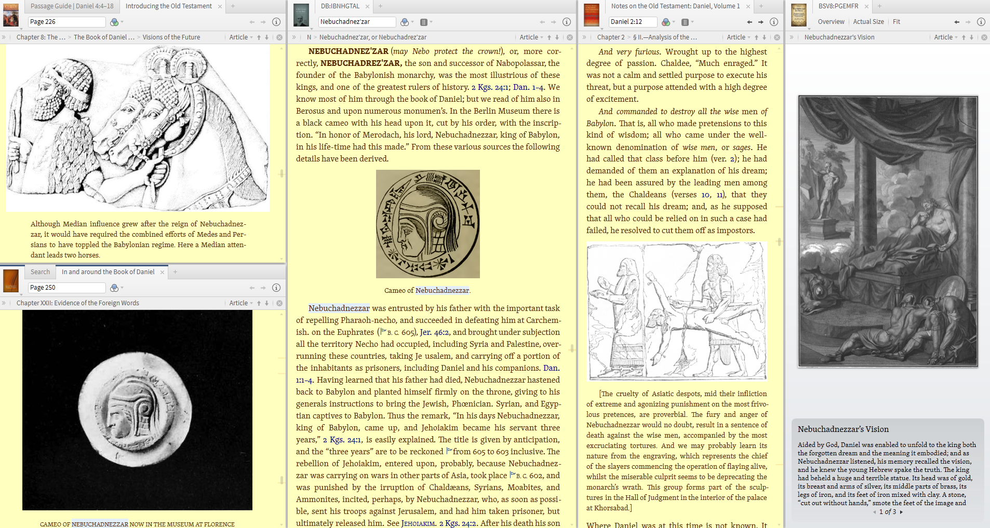Click the Page 226 reference box
990x528 pixels.
click(67, 22)
